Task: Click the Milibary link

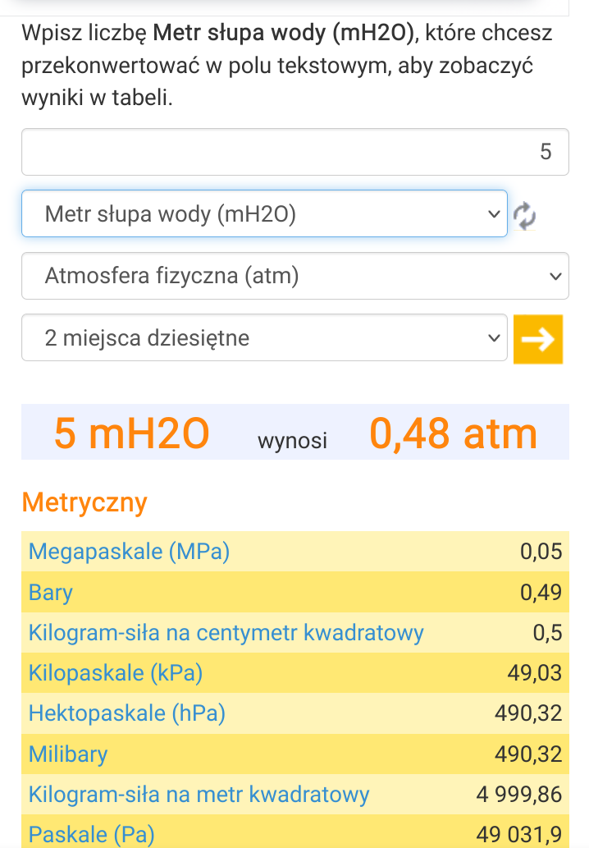Action: click(x=68, y=754)
